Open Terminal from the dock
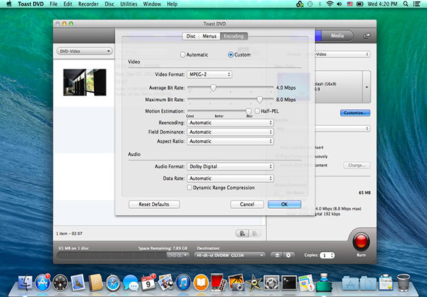Viewport: 427px width, 297px height. coord(289,283)
